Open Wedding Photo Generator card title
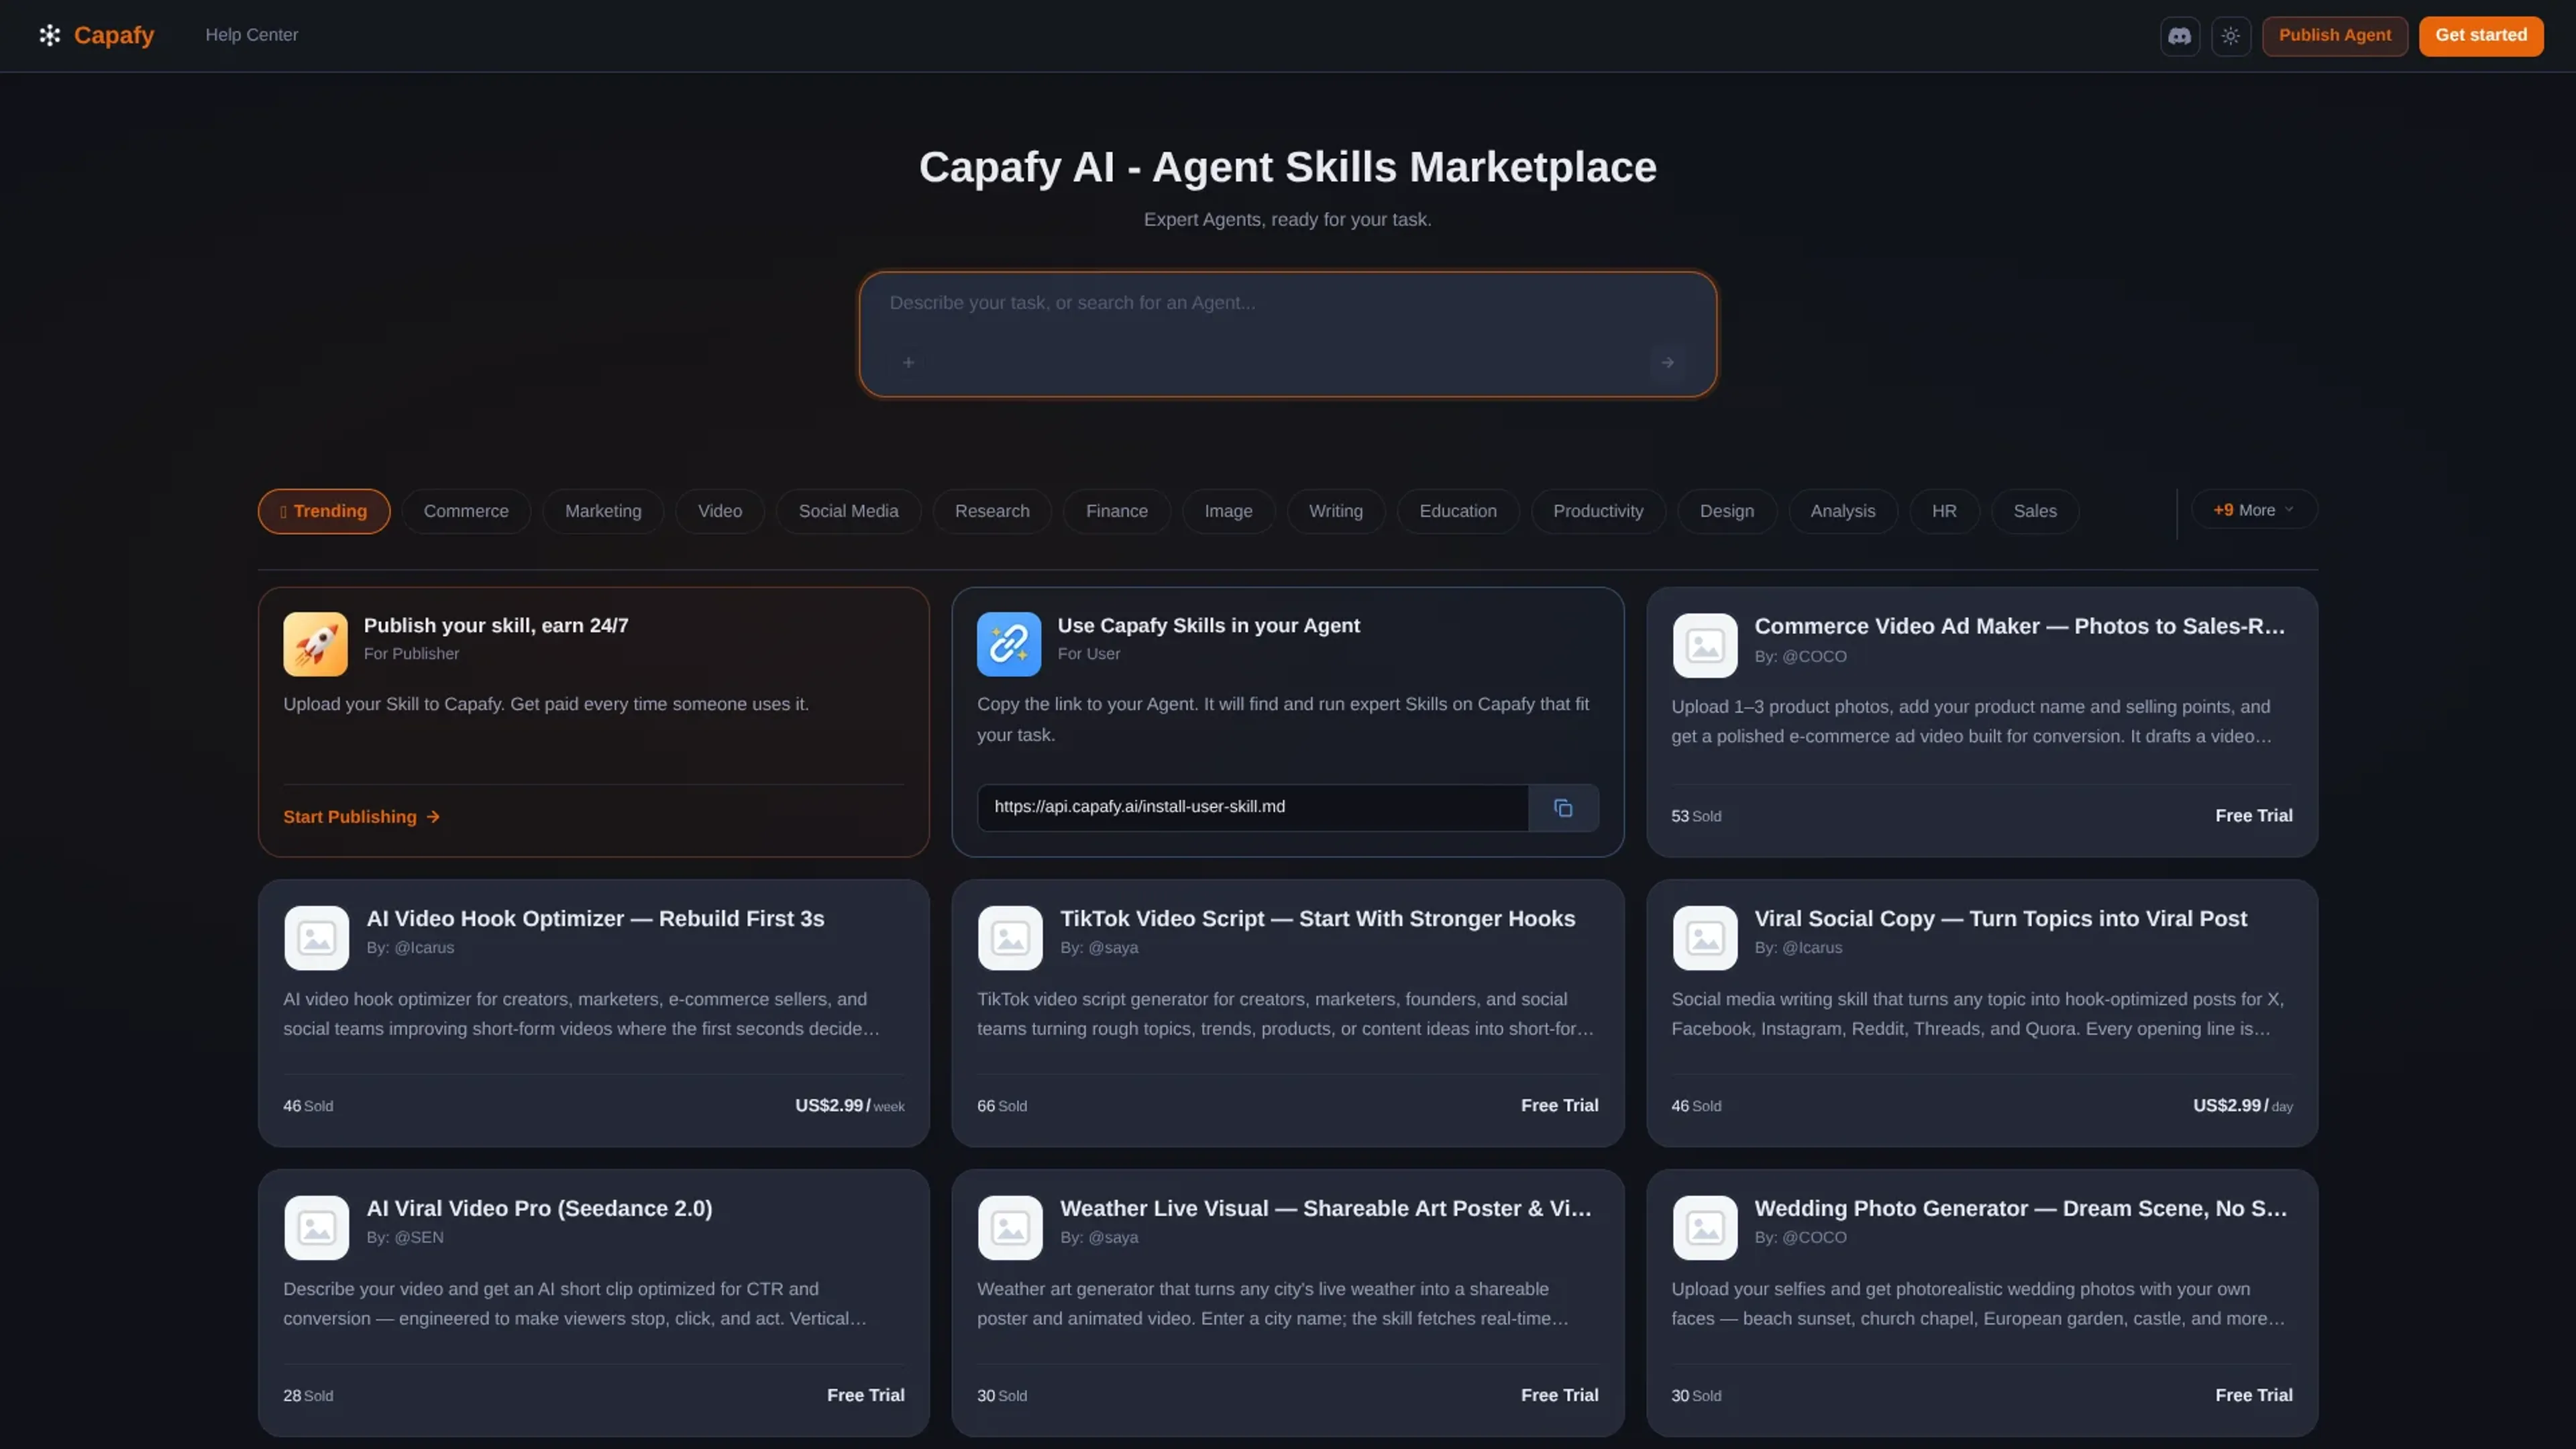2576x1449 pixels. tap(2020, 1209)
